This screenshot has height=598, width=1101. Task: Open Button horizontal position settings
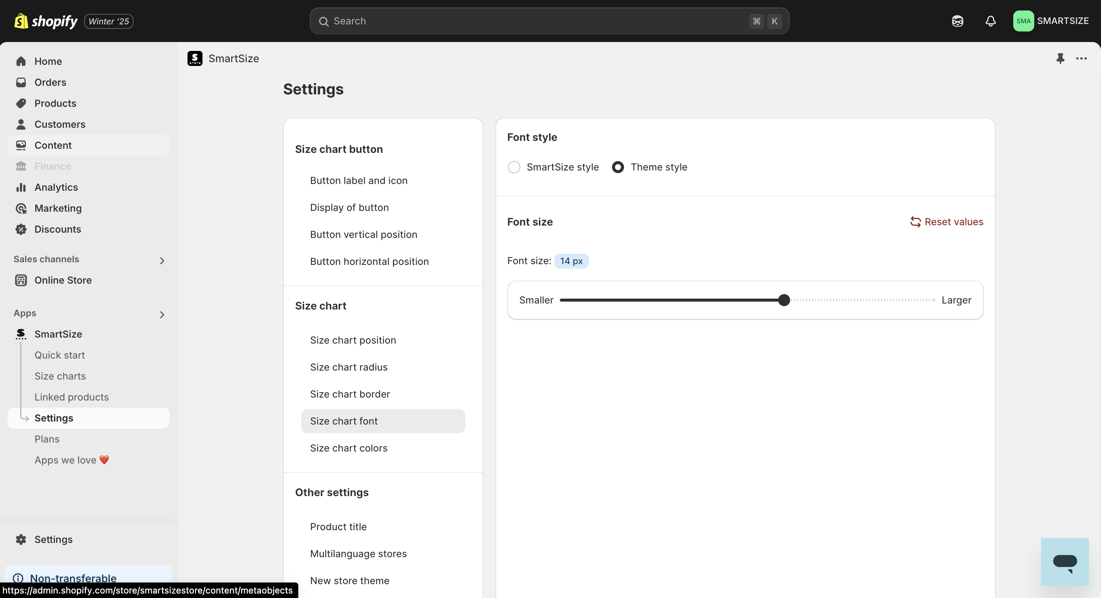[x=369, y=261]
